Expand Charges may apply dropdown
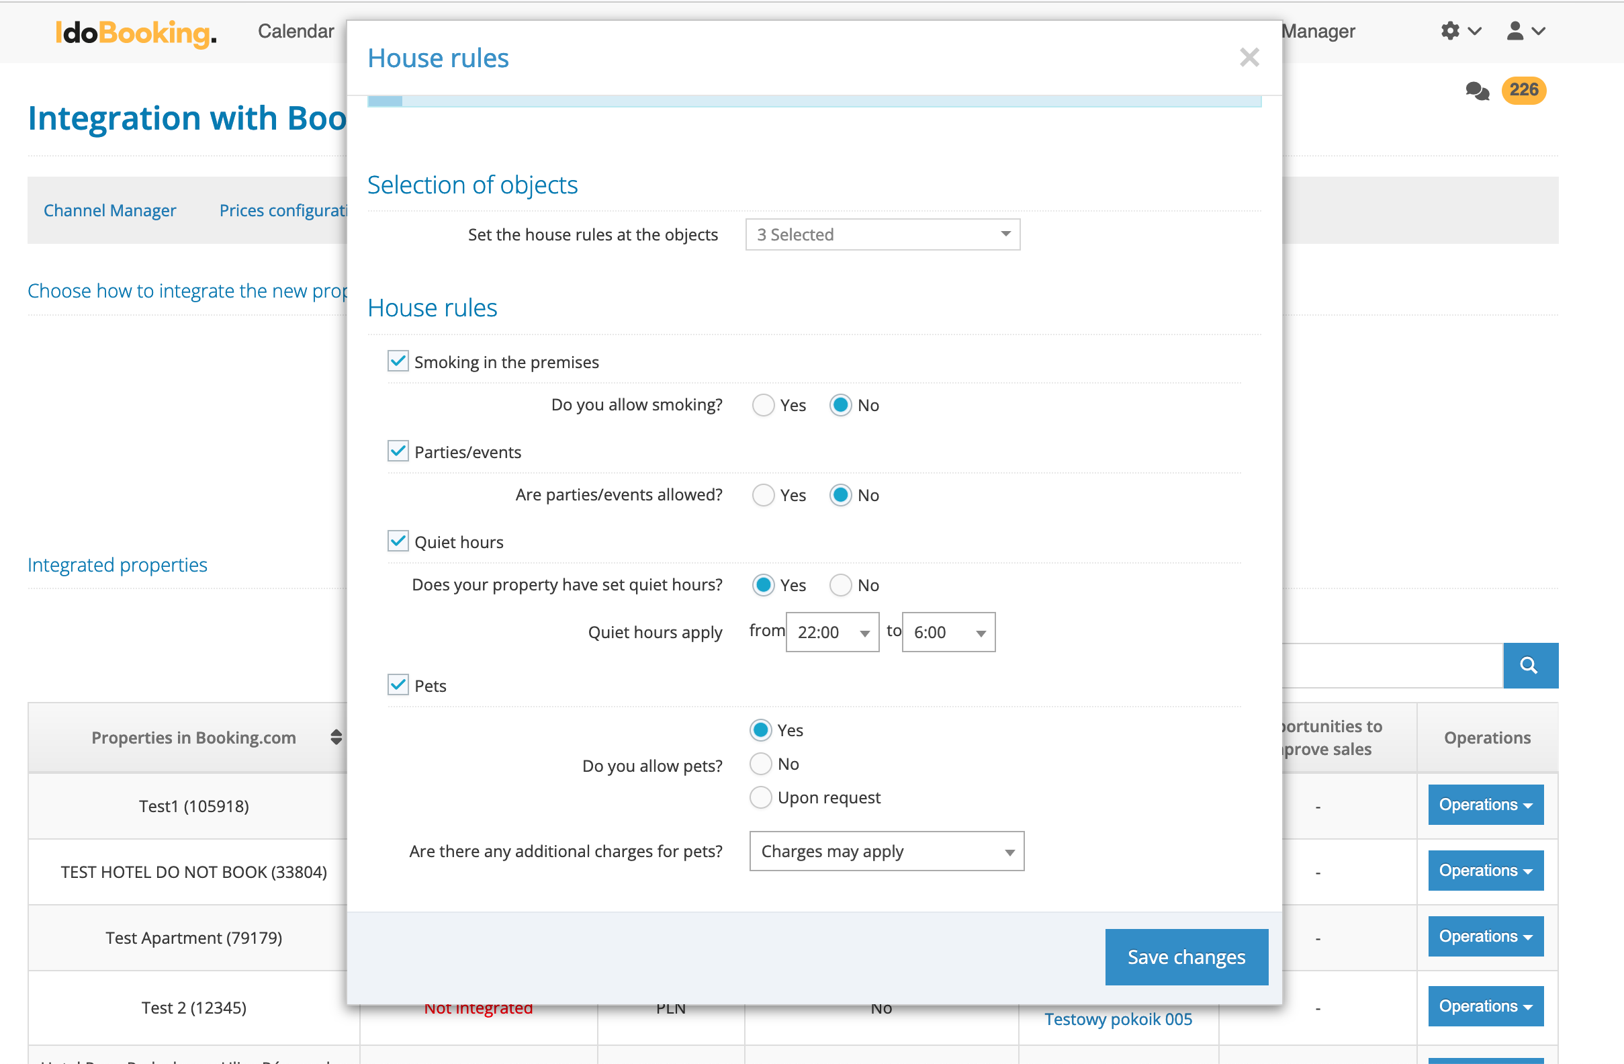 click(x=886, y=851)
